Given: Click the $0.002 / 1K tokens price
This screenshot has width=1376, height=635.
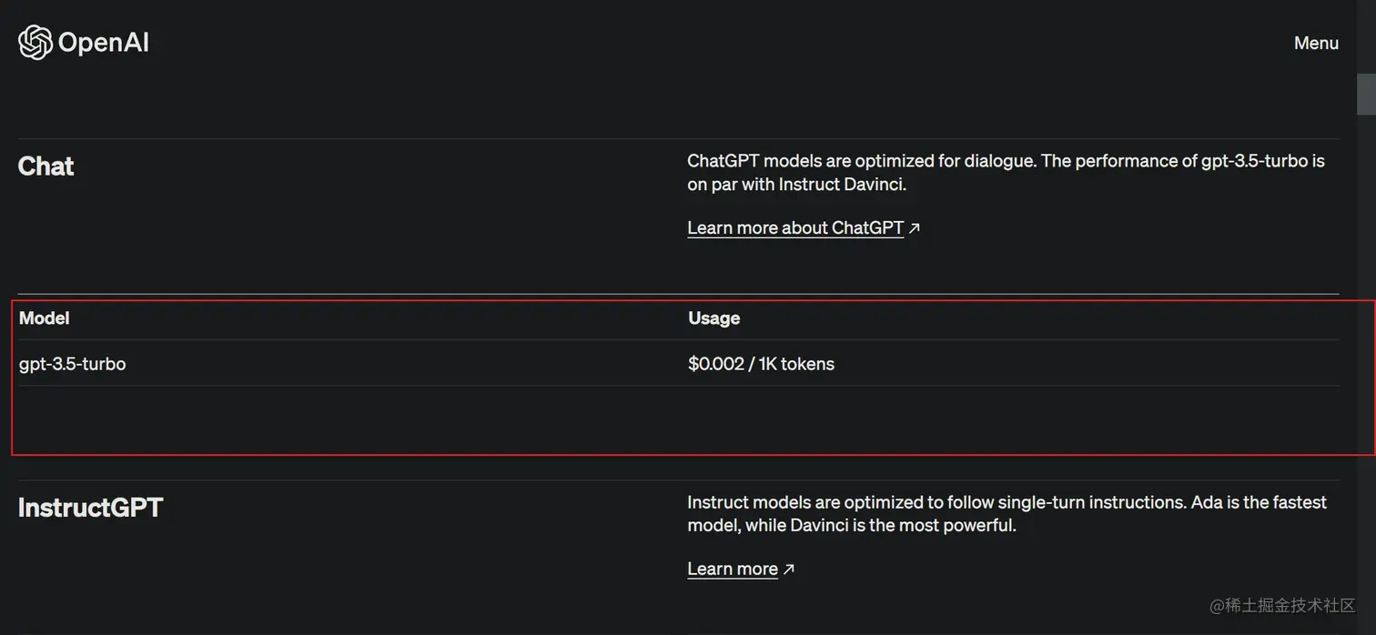Looking at the screenshot, I should tap(761, 364).
